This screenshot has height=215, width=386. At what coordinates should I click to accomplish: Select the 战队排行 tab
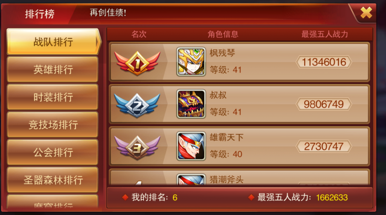point(53,41)
